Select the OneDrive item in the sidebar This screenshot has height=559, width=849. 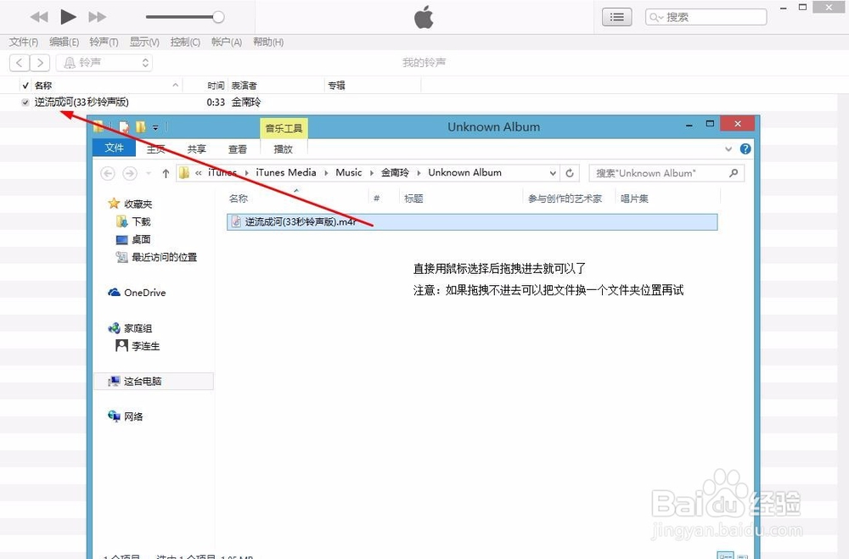[x=143, y=293]
